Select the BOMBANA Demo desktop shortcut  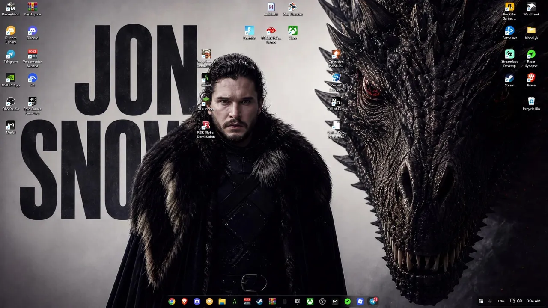pyautogui.click(x=271, y=35)
